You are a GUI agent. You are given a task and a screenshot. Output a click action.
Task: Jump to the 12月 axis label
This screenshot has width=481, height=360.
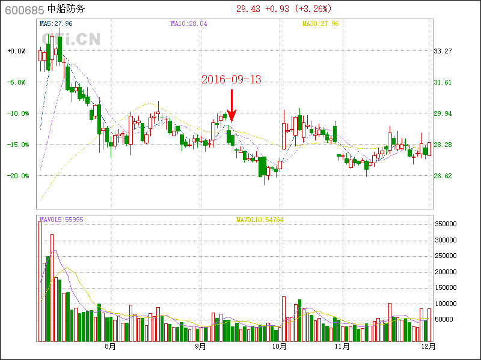pos(427,346)
